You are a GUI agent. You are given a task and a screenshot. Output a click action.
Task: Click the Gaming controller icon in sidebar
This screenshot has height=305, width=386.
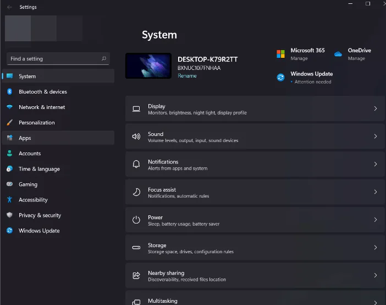(9, 184)
